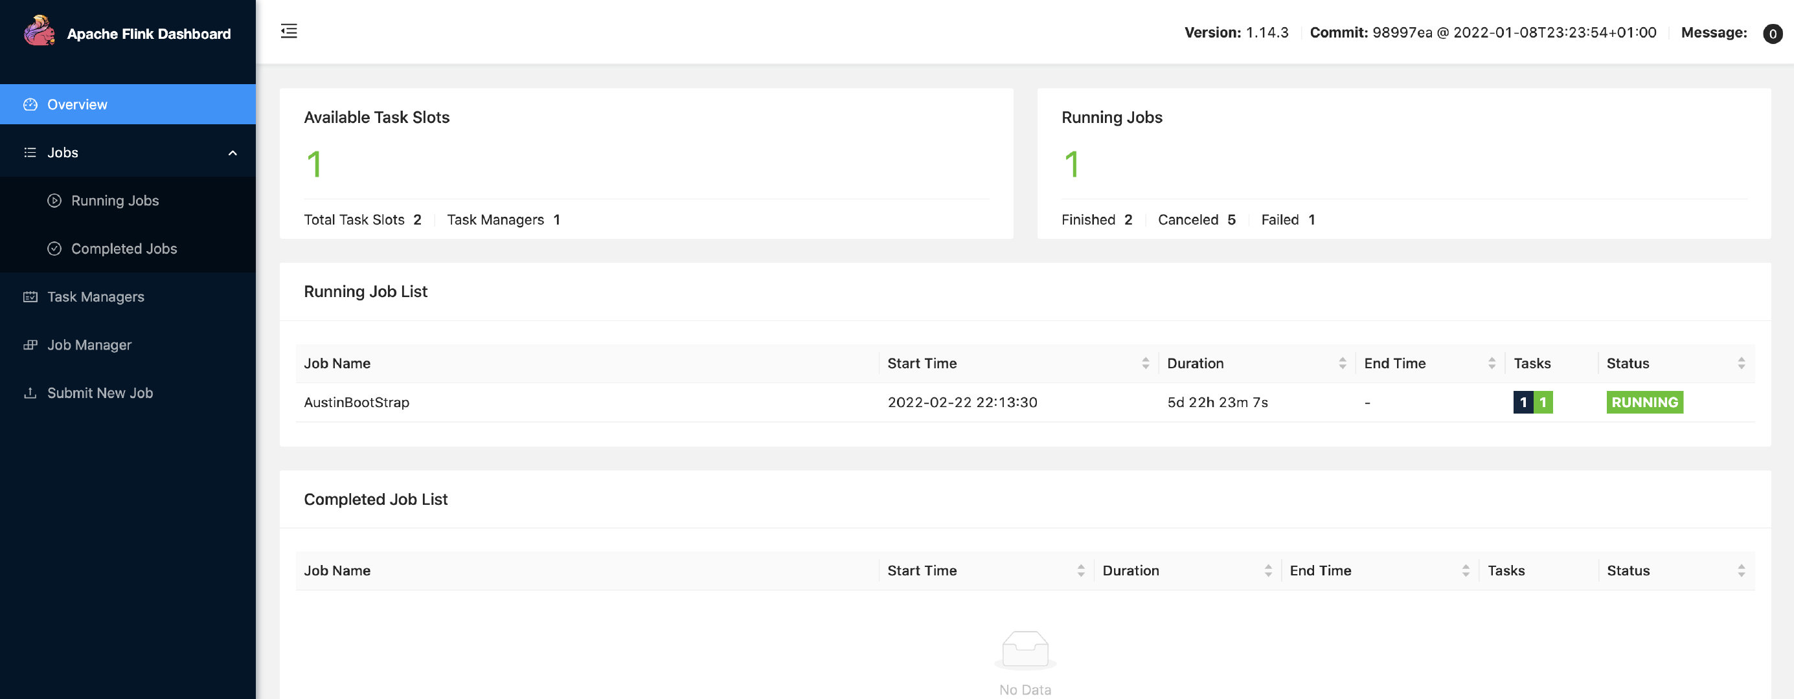Sort completed jobs by Duration
This screenshot has height=699, width=1794.
[1267, 571]
